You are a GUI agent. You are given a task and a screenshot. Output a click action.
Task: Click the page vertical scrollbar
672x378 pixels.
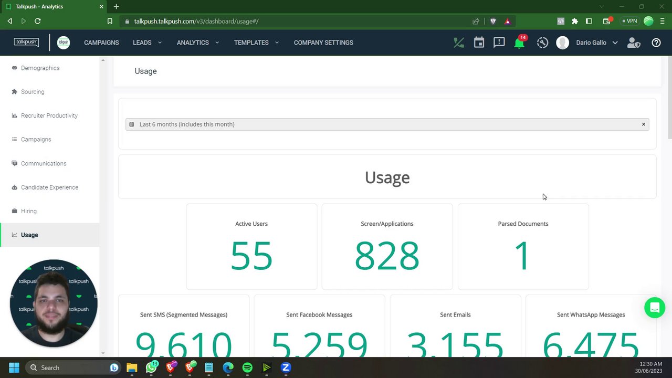coord(669,97)
